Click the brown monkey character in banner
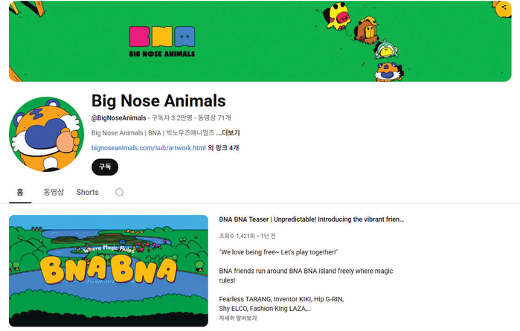Viewport: 520px width, 331px height. (x=367, y=30)
